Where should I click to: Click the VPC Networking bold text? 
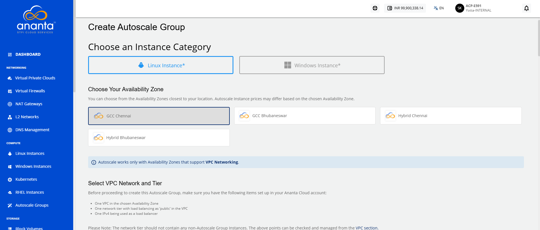222,162
